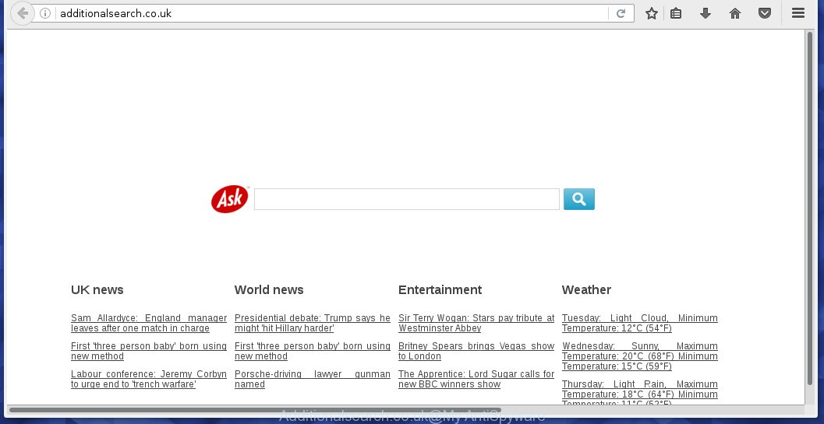Click the UK news heading
Screen dimensions: 824x424
click(x=97, y=289)
